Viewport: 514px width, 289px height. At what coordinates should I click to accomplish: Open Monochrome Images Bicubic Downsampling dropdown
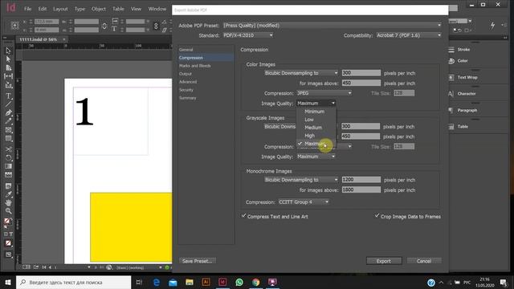click(x=301, y=180)
